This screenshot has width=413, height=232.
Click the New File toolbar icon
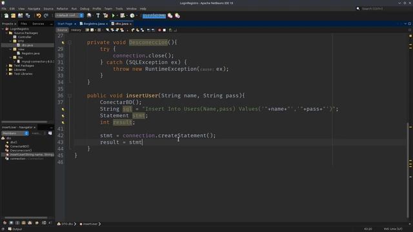pos(6,15)
